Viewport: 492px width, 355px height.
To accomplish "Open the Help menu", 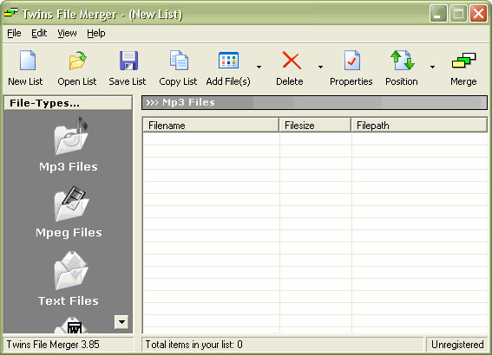I will coord(96,33).
